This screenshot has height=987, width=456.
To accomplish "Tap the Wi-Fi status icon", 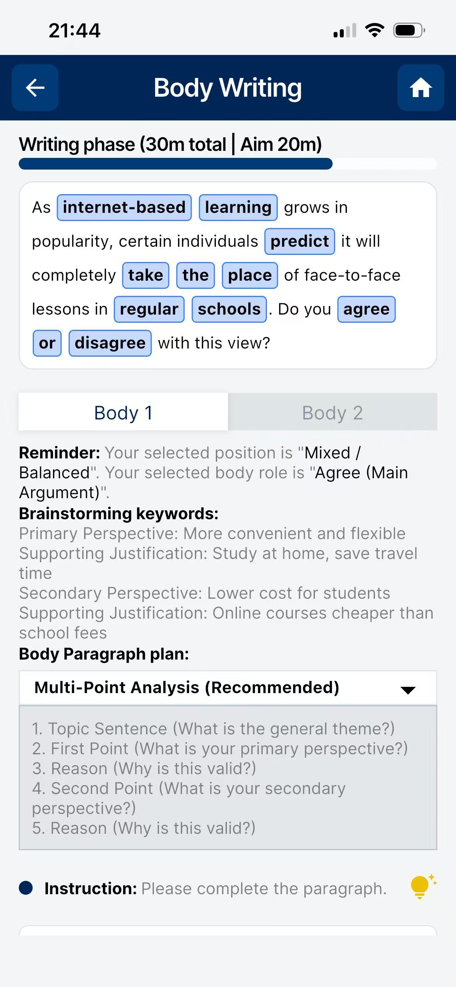I will click(x=375, y=30).
